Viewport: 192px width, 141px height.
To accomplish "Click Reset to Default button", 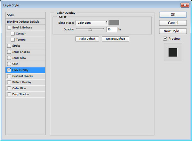I will point(115,39).
